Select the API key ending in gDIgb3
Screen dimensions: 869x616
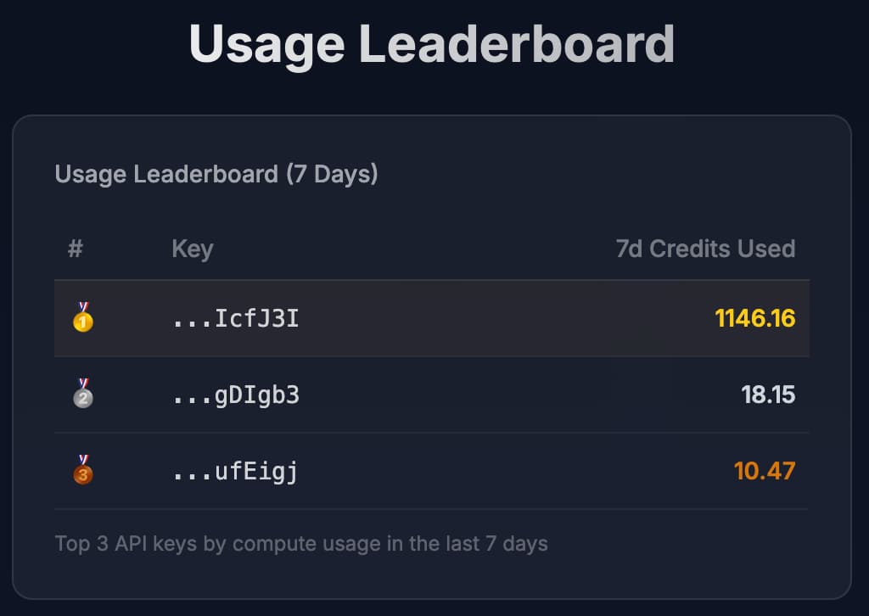236,395
